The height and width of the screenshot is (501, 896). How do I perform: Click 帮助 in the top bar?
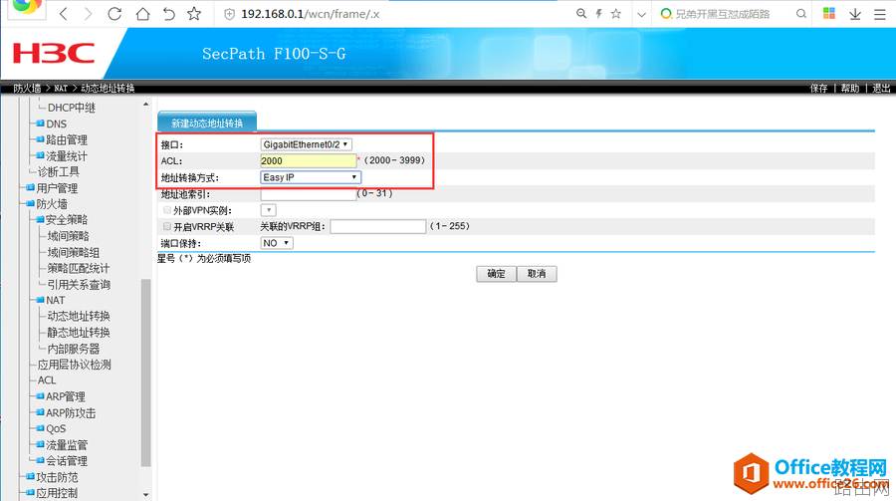click(x=850, y=88)
